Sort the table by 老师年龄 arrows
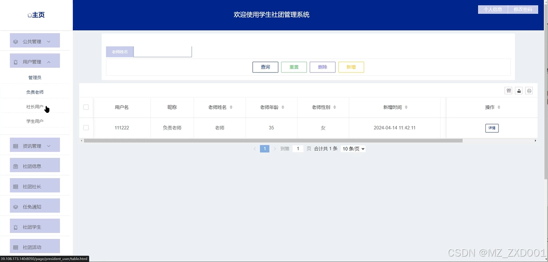 point(283,107)
